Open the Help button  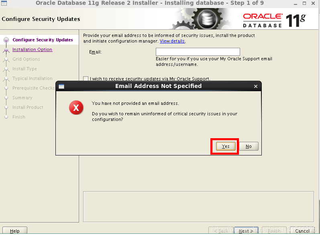(15, 231)
